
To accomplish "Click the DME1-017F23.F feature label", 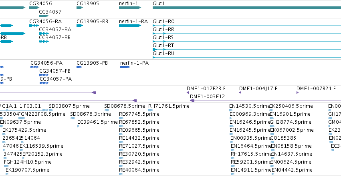I will click(206, 89).
